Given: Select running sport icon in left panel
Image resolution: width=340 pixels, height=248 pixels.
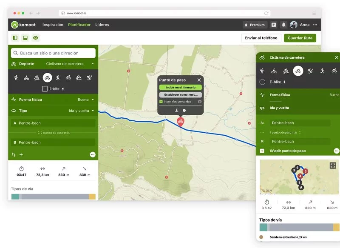Looking at the screenshot, I should coord(57,77).
